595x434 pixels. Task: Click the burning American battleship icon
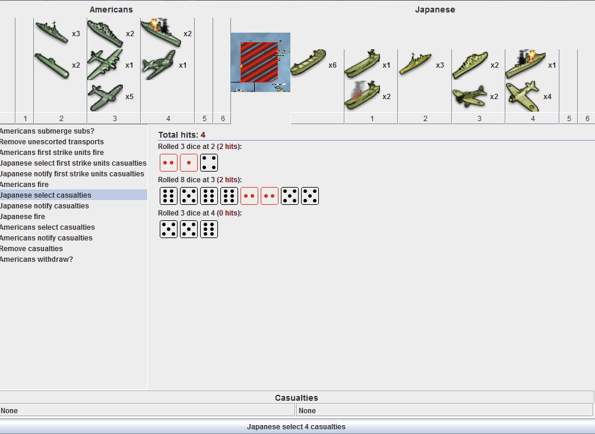[x=161, y=33]
